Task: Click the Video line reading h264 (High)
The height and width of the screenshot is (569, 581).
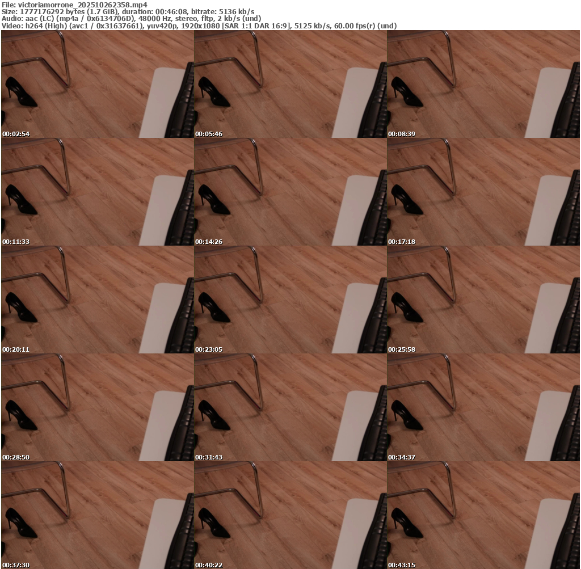Action: tap(199, 26)
